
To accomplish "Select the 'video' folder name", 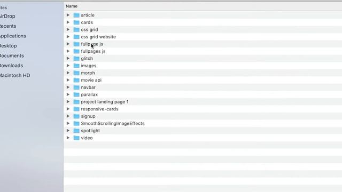I will (x=87, y=138).
